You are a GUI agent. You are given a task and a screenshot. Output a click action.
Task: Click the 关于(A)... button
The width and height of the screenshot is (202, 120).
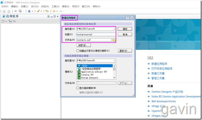pos(125,83)
